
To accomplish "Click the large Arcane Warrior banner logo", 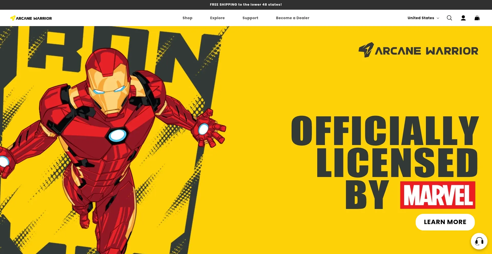I will pos(418,50).
